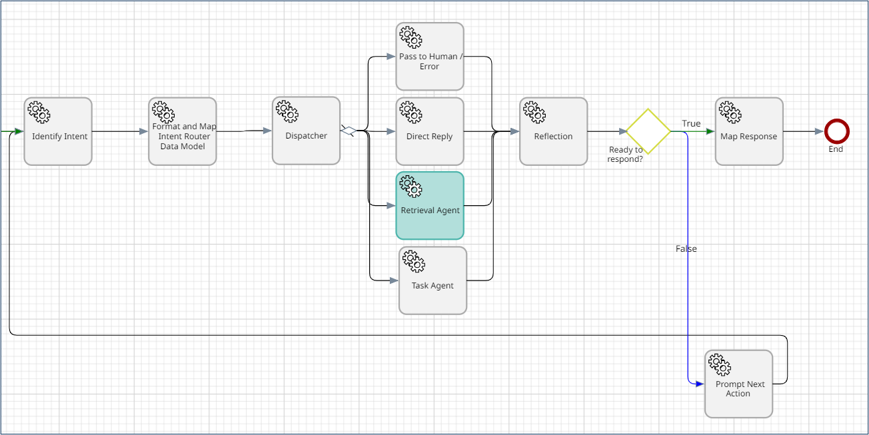Click the True label on green connector
The height and width of the screenshot is (435, 869).
point(691,124)
